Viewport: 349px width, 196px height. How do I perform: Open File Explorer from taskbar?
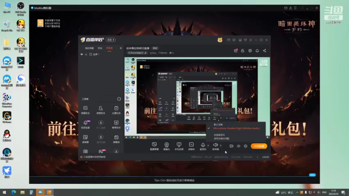[x=23, y=193]
